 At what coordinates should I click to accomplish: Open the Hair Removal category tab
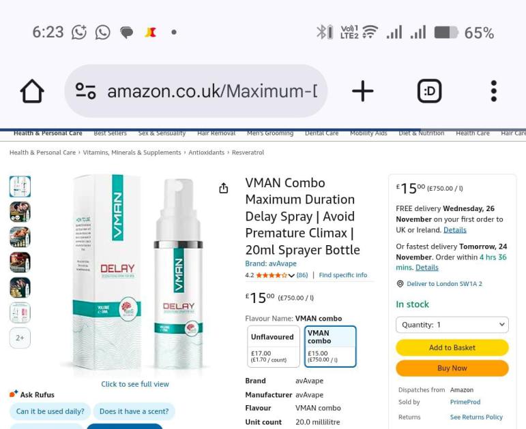tap(216, 133)
